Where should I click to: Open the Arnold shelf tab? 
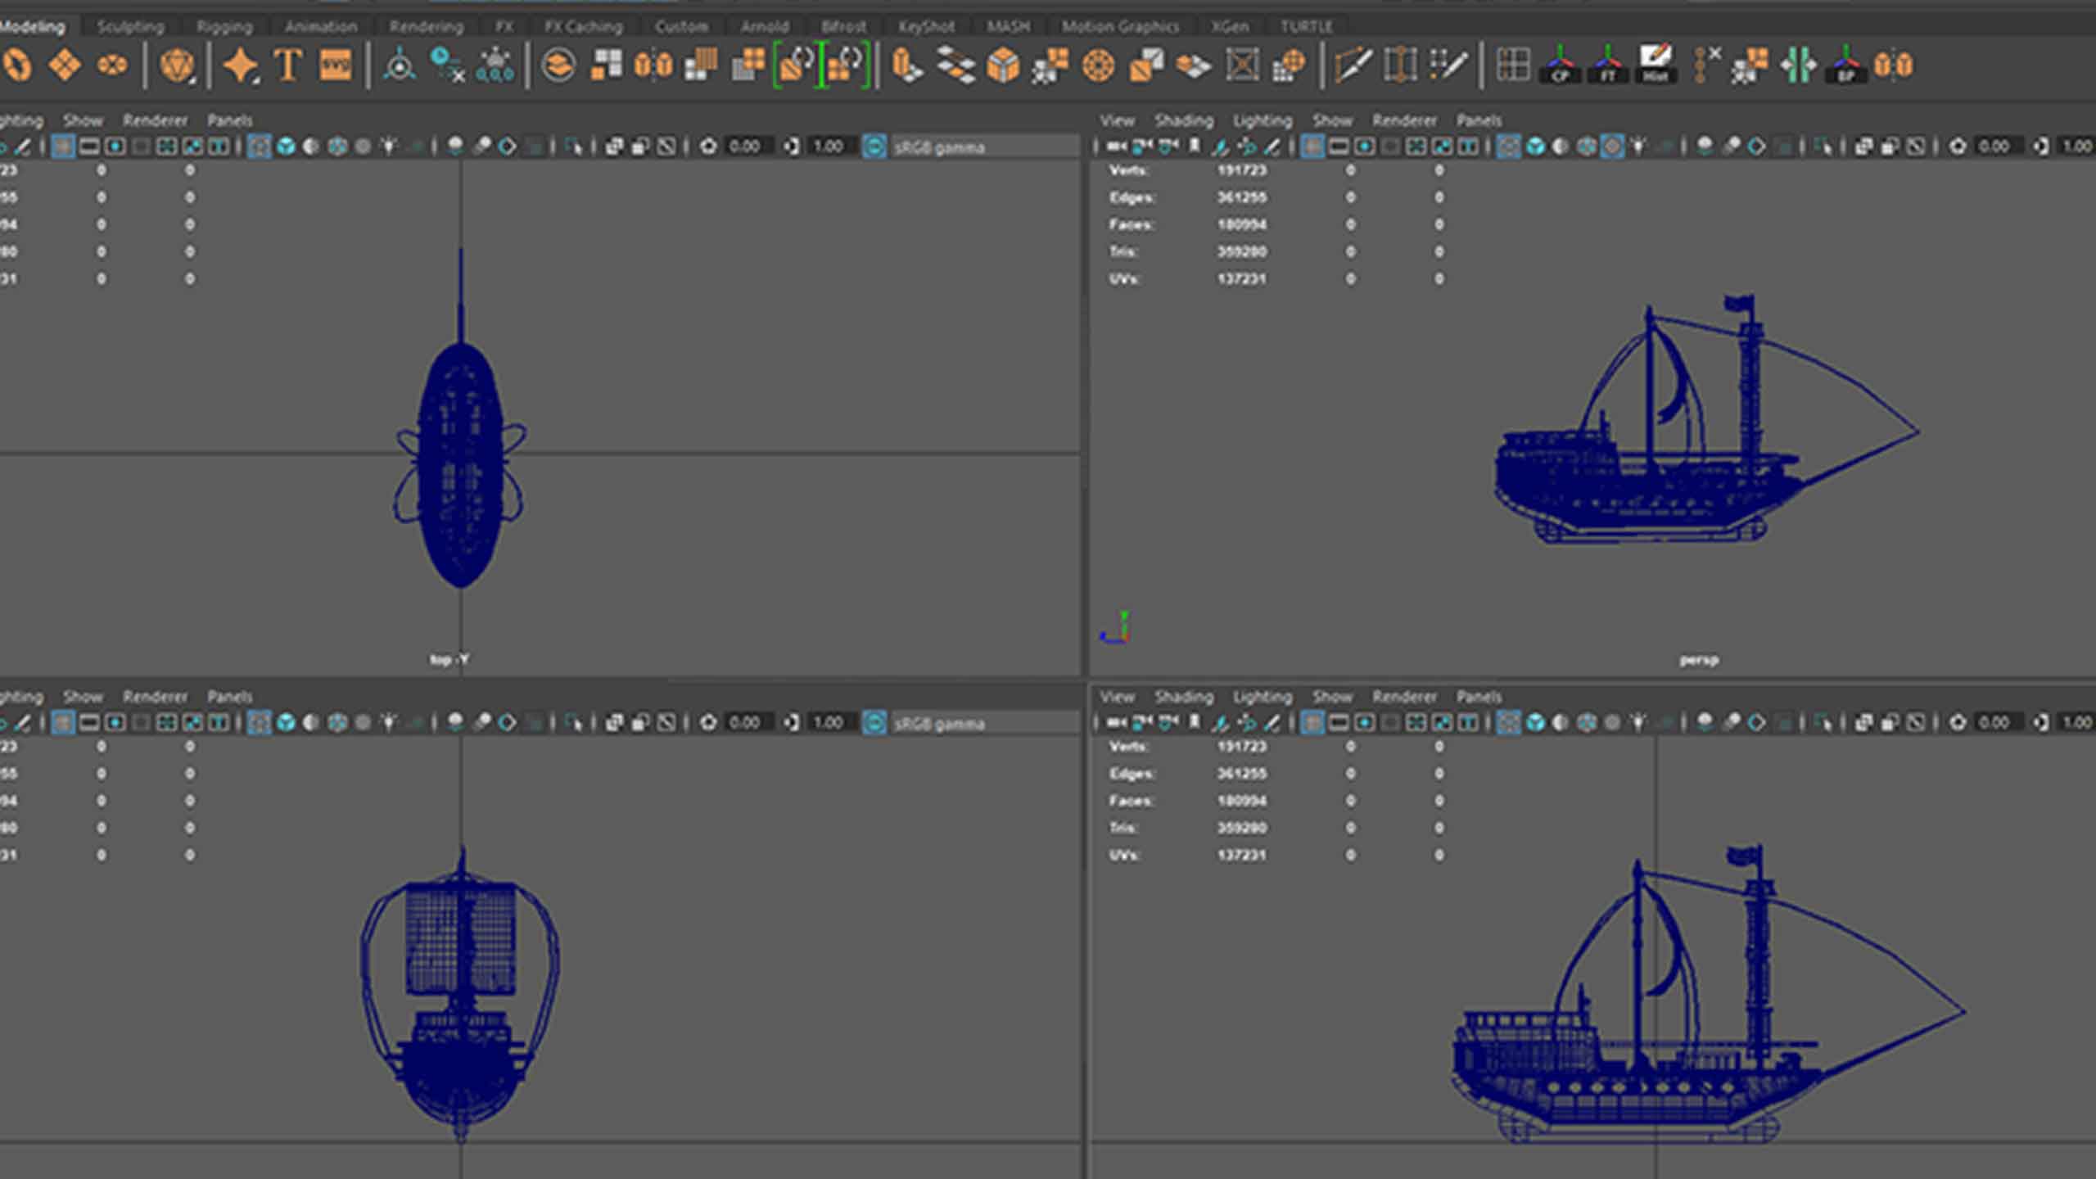(x=764, y=27)
